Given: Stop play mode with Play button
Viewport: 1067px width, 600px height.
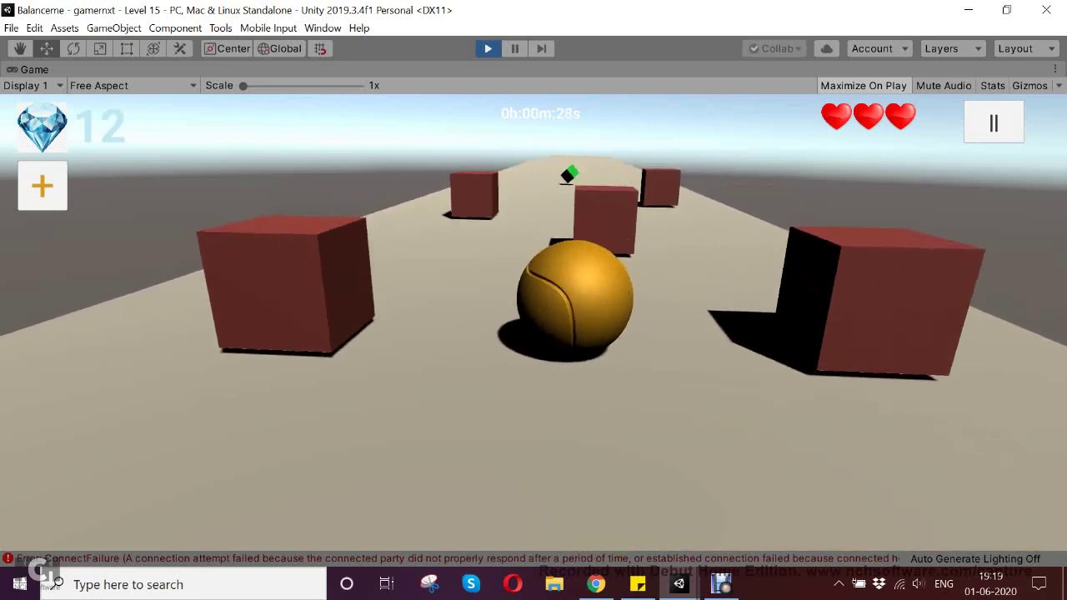Looking at the screenshot, I should point(488,48).
